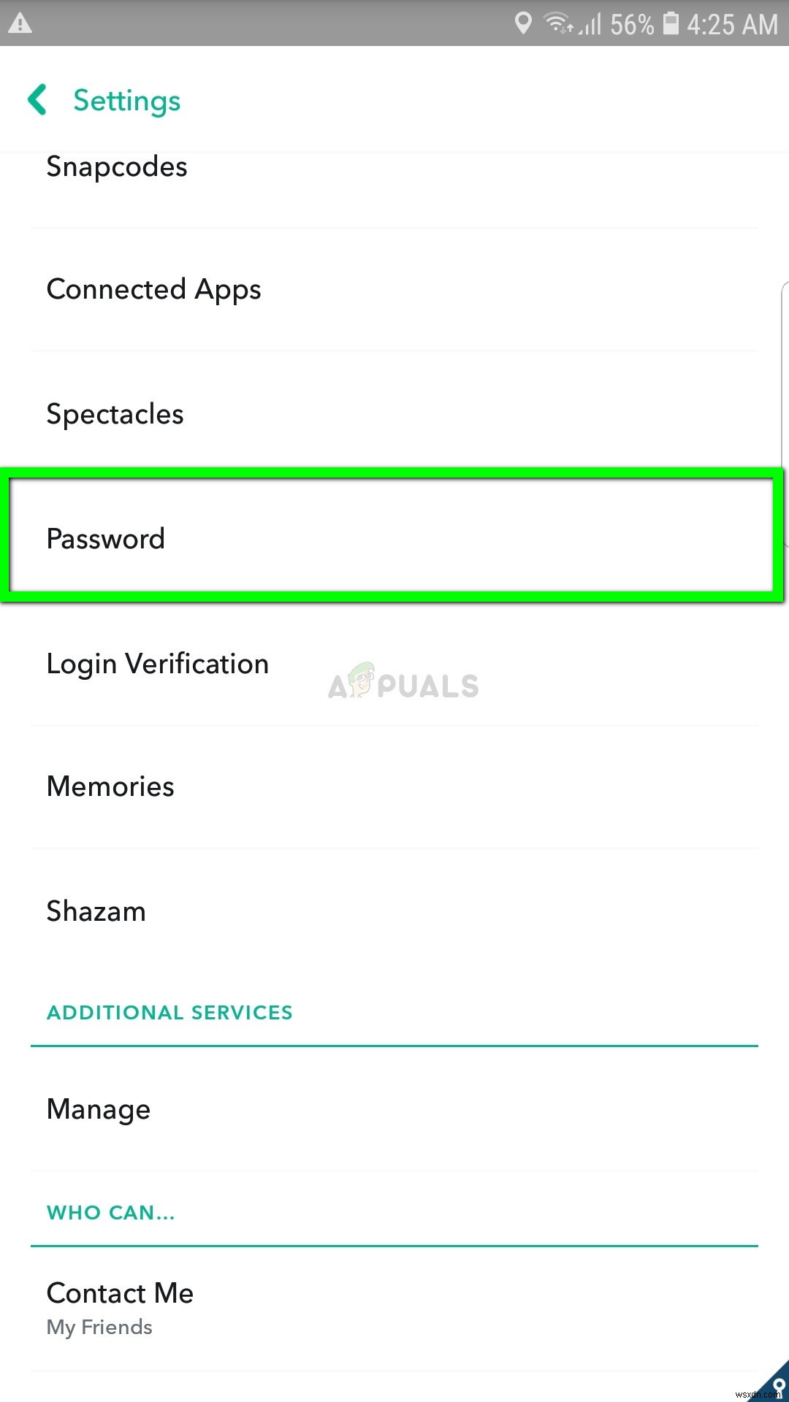Tap the battery icon in status bar
Image resolution: width=789 pixels, height=1402 pixels.
[x=670, y=23]
